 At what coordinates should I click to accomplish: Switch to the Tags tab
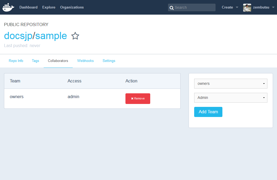tap(35, 61)
